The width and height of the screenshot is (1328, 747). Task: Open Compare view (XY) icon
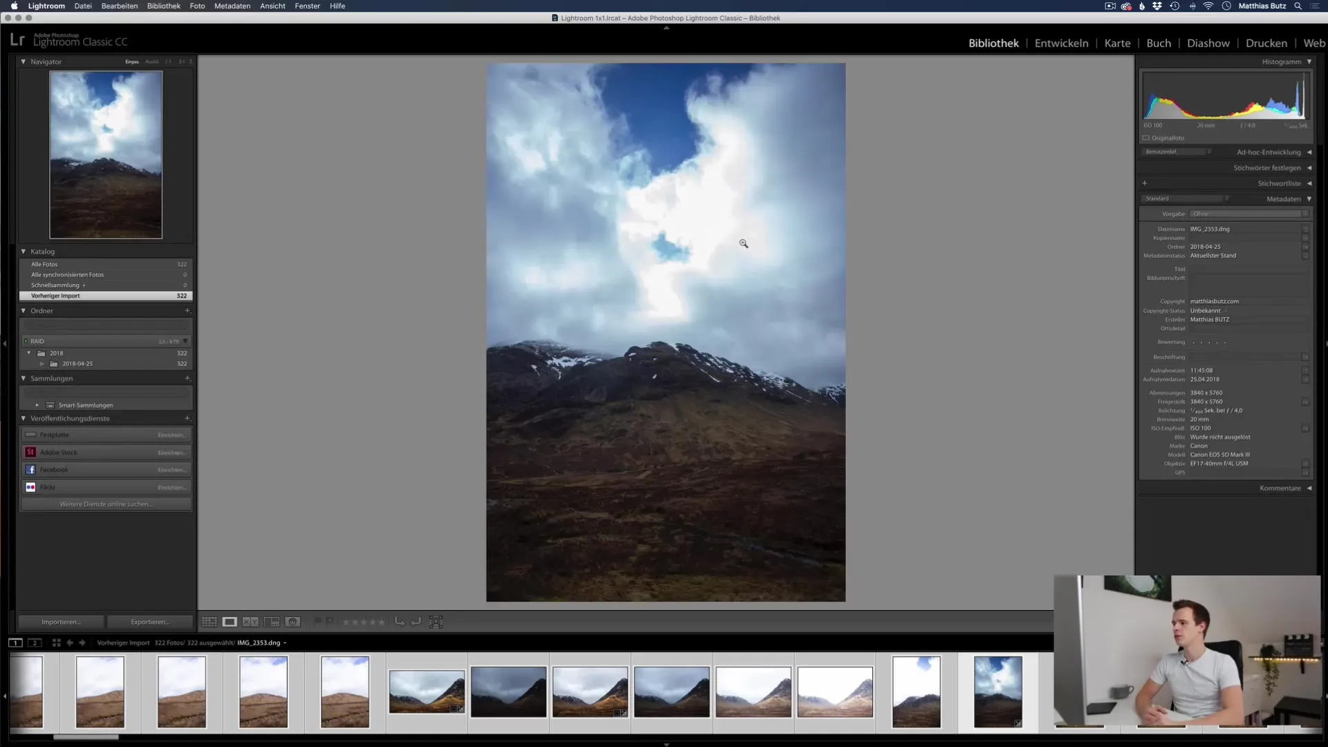point(250,622)
